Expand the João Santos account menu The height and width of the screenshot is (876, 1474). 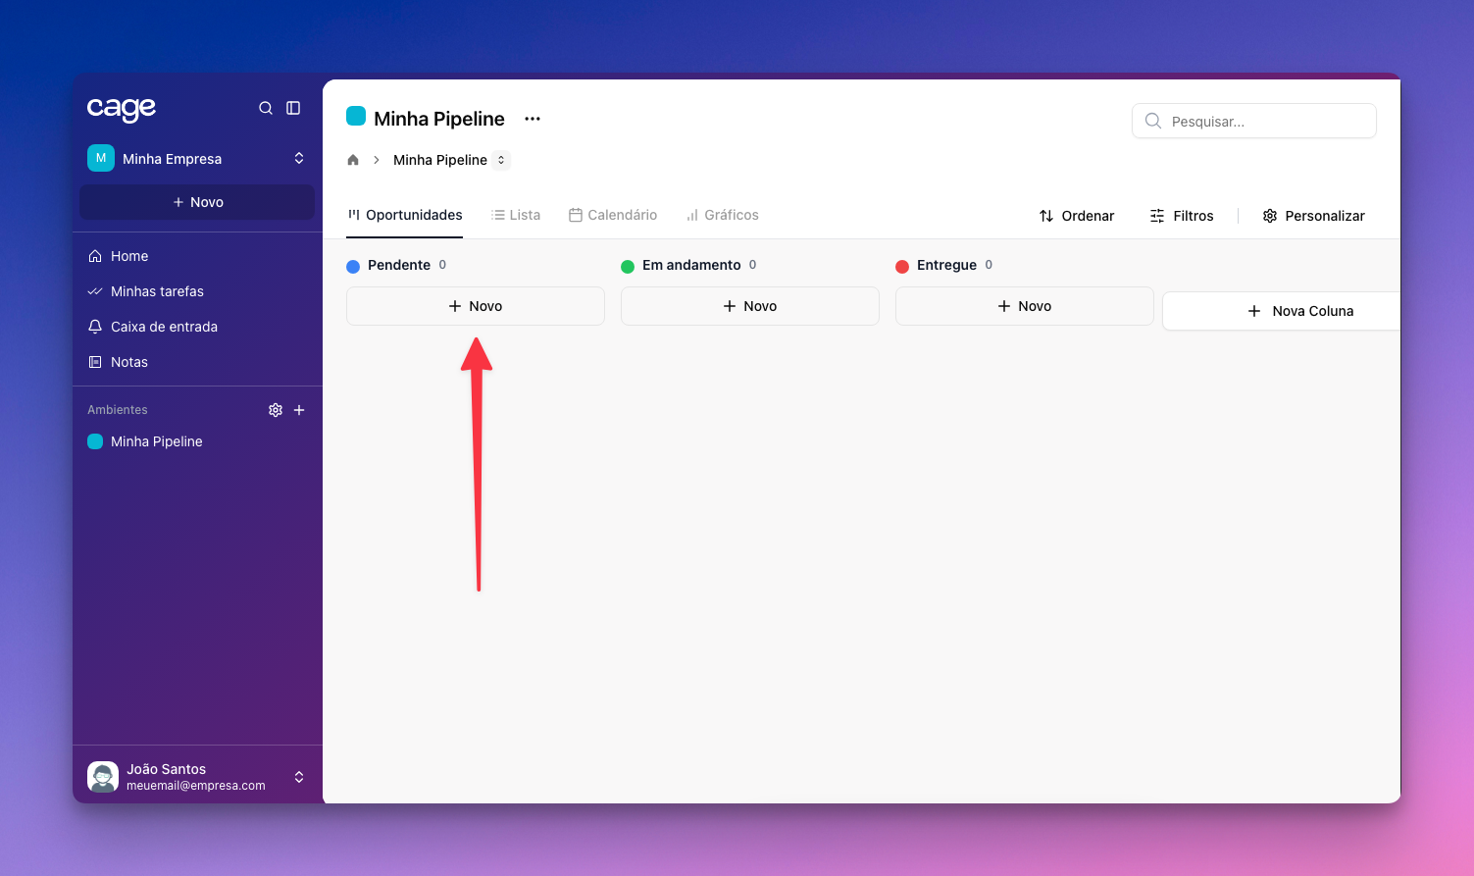299,777
